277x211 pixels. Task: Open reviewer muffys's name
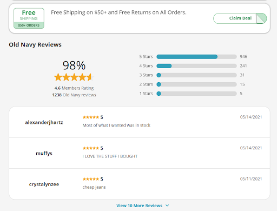click(x=44, y=153)
